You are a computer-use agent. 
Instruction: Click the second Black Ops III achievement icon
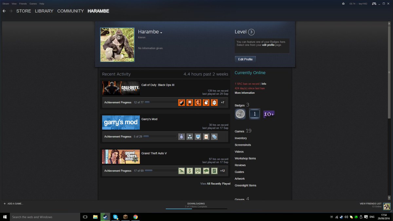click(x=190, y=102)
